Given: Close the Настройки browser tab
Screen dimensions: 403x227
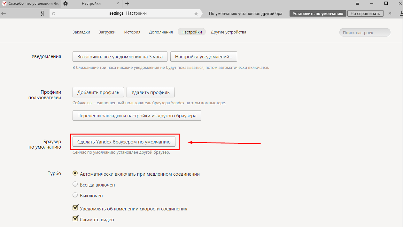Looking at the screenshot, I should tap(118, 4).
